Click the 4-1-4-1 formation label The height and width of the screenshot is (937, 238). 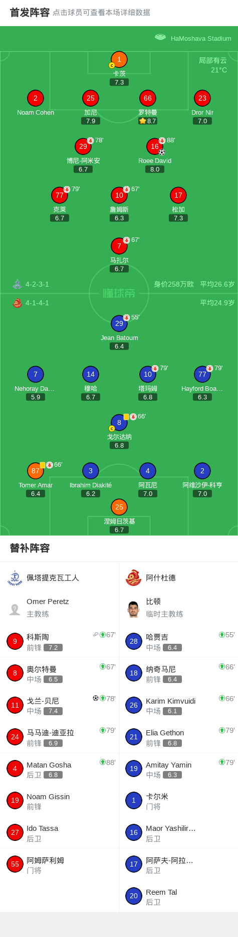pyautogui.click(x=37, y=303)
